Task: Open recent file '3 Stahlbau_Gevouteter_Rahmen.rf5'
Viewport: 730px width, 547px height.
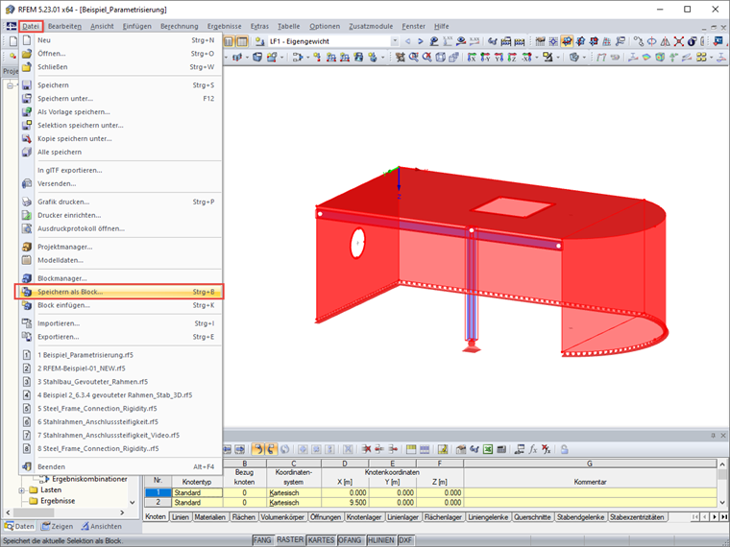Action: tap(120, 381)
